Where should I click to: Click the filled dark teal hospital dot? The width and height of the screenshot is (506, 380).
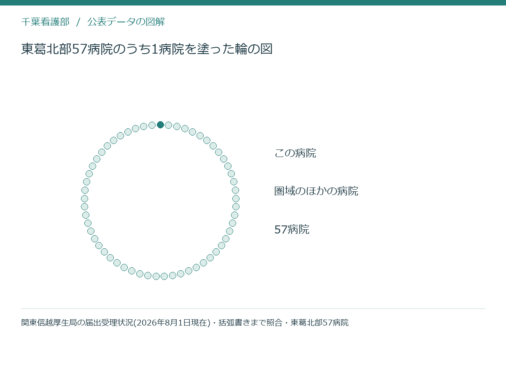(160, 125)
